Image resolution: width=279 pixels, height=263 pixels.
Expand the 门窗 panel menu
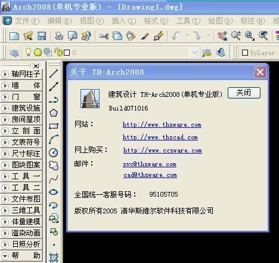(x=21, y=97)
